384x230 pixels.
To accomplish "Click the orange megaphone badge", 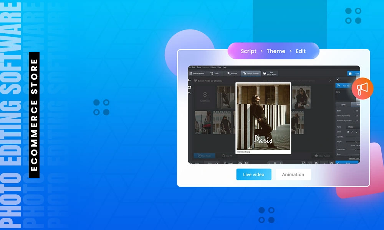I will pos(362,88).
